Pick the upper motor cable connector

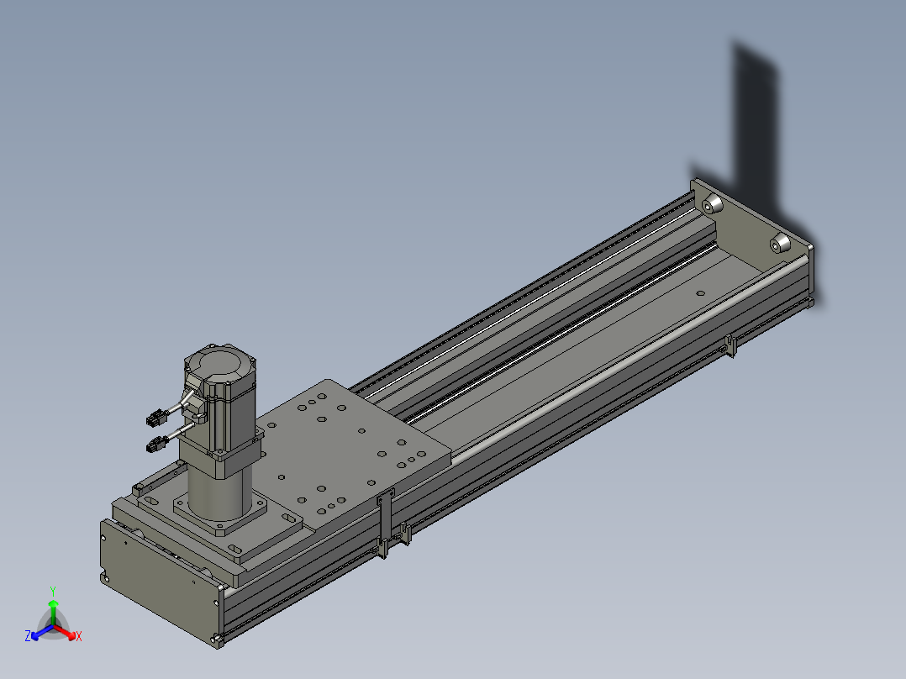(156, 418)
